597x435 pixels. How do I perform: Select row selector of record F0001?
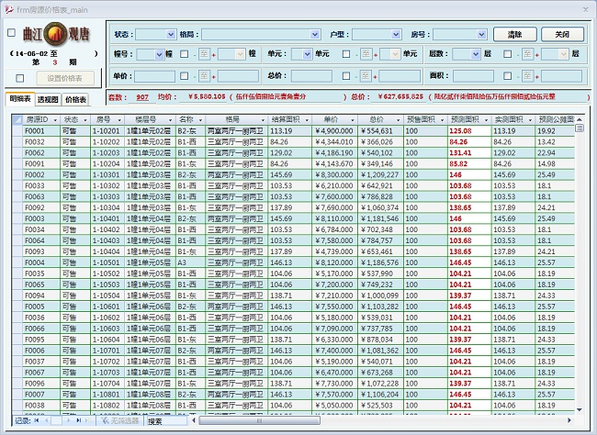pyautogui.click(x=17, y=131)
